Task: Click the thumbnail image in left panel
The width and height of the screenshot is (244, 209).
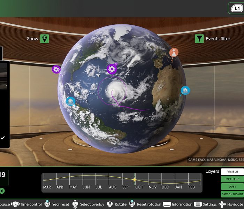Action: pyautogui.click(x=3, y=76)
